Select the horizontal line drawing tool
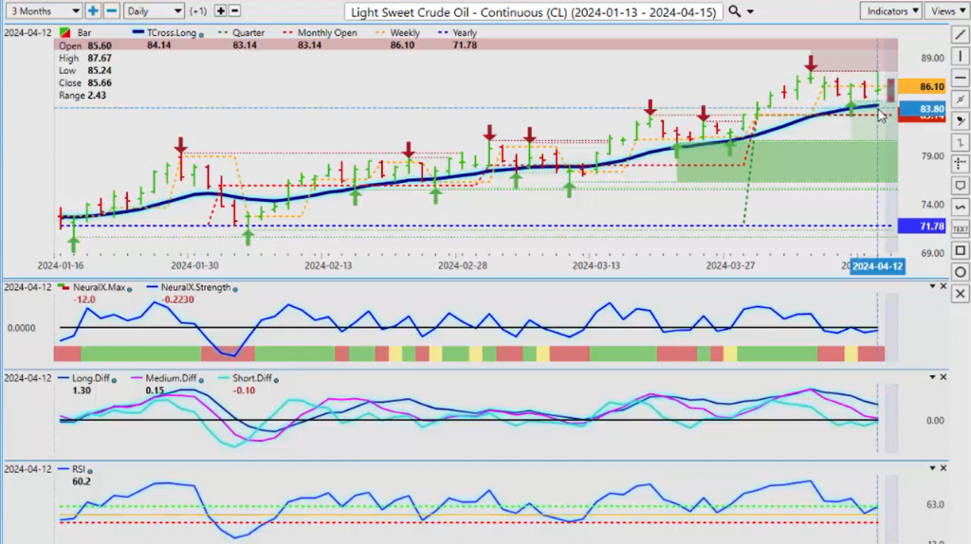The image size is (971, 544). click(x=960, y=78)
